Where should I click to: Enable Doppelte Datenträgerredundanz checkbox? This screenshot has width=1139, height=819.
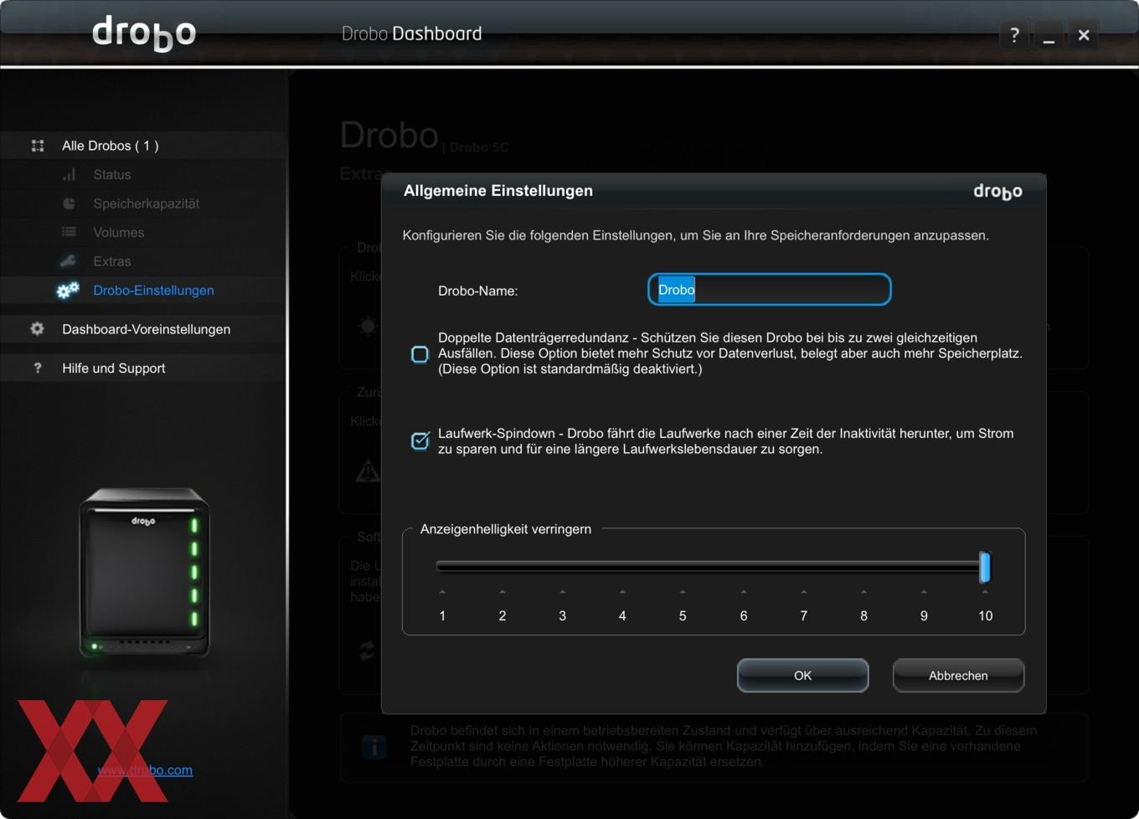420,354
